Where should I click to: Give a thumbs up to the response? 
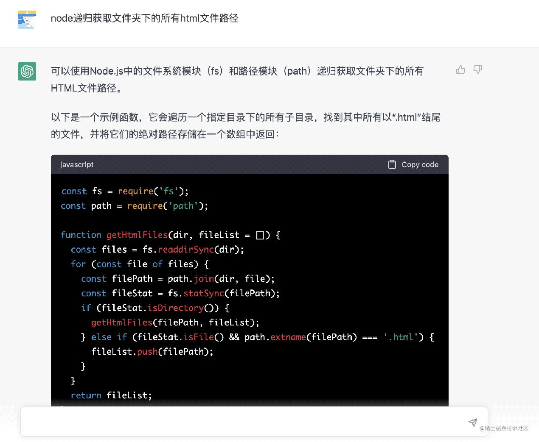tap(460, 69)
